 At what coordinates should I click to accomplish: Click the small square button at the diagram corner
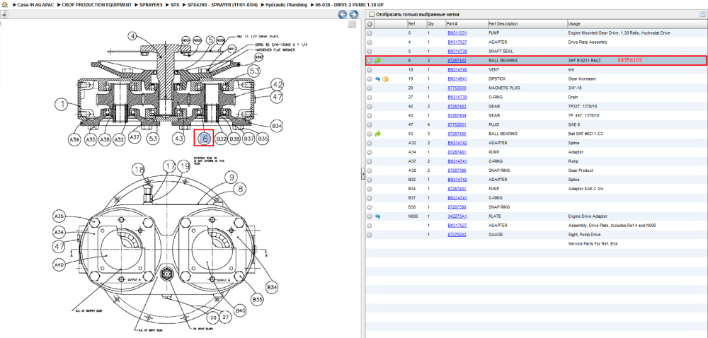[x=353, y=24]
